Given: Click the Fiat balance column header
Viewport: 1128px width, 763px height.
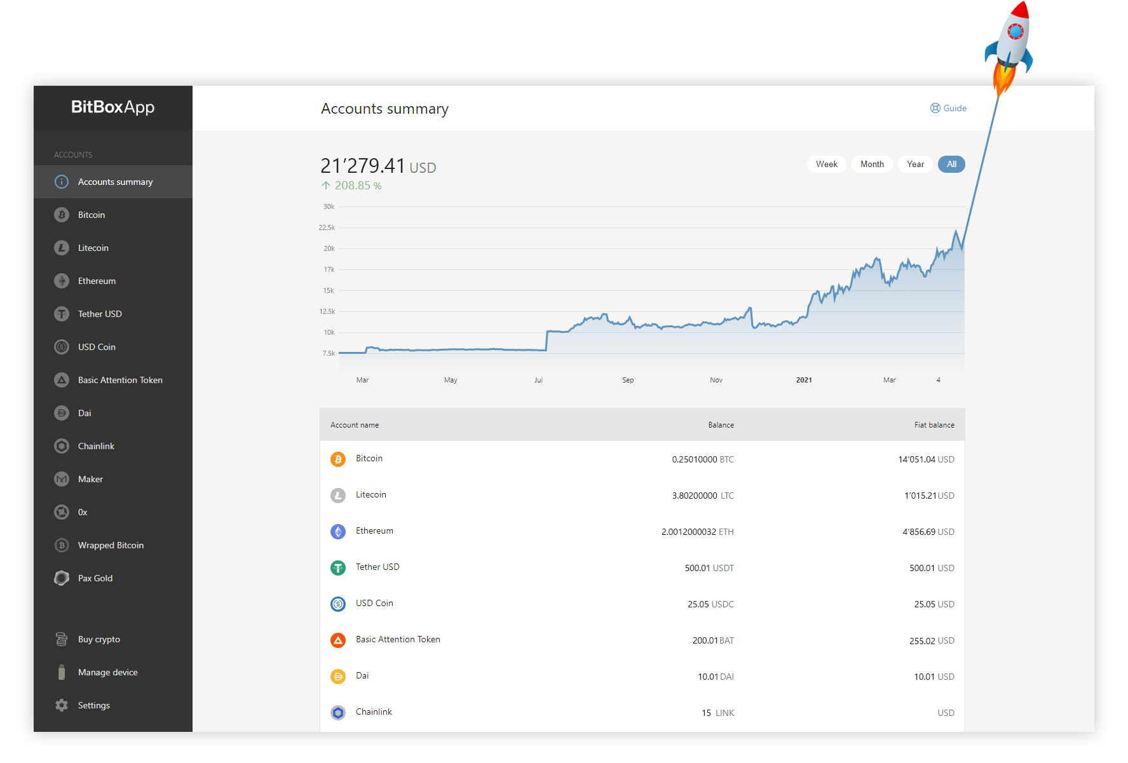Looking at the screenshot, I should click(934, 425).
